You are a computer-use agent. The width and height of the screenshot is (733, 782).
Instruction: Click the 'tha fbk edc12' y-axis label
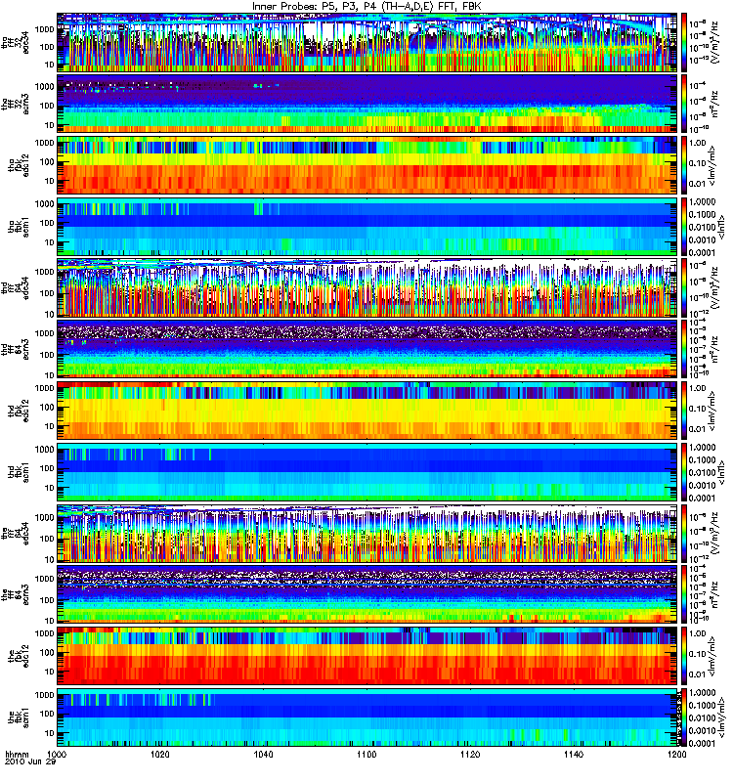pyautogui.click(x=19, y=165)
